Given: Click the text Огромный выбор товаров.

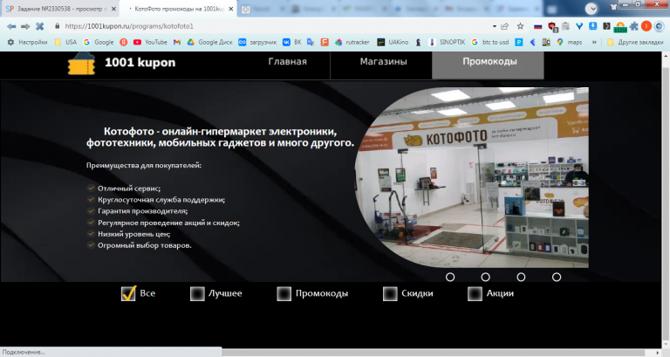Looking at the screenshot, I should tap(145, 245).
